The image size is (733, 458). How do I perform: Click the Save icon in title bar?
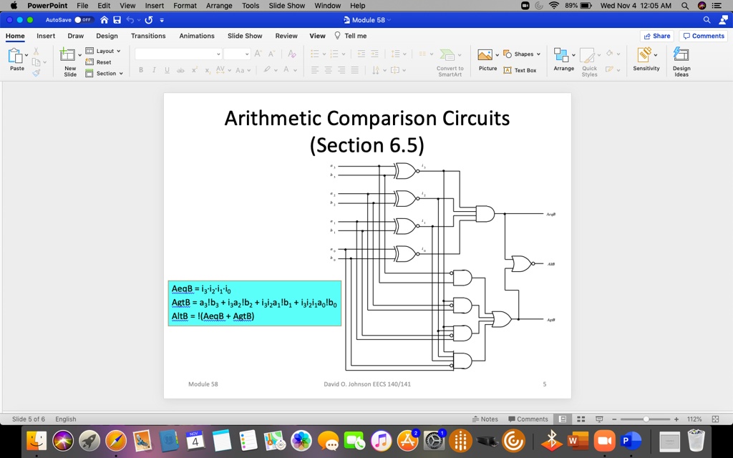117,20
